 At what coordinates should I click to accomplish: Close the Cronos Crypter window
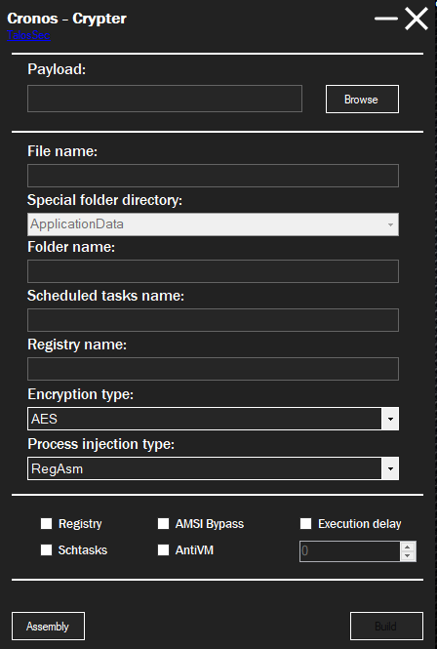[x=416, y=19]
